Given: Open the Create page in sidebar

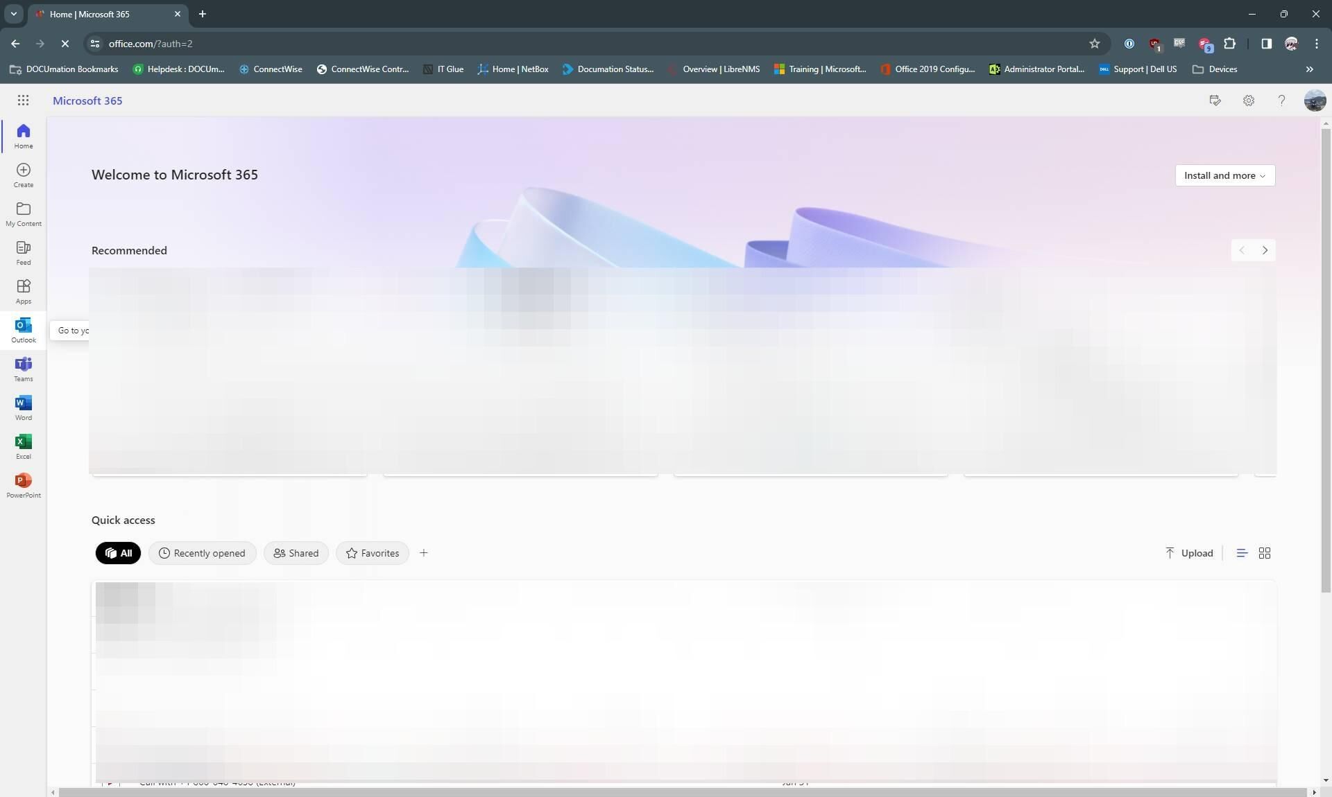Looking at the screenshot, I should pyautogui.click(x=23, y=175).
